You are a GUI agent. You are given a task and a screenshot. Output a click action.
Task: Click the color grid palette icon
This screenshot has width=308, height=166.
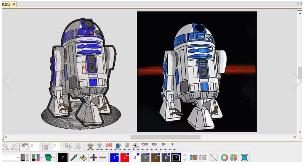click(x=36, y=158)
